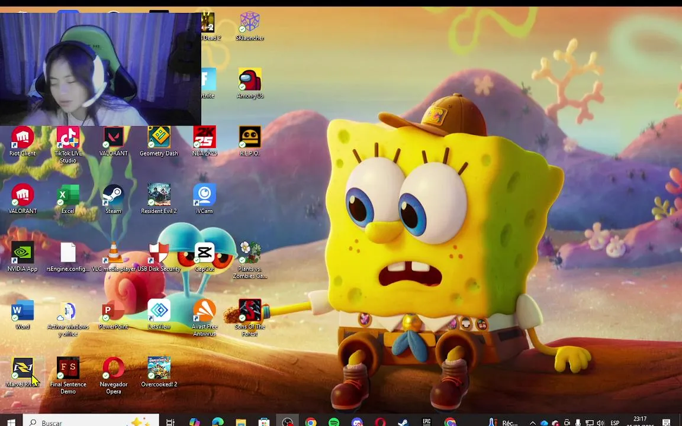This screenshot has width=682, height=426.
Task: Select the Final Sentence Demo icon
Action: [x=68, y=376]
